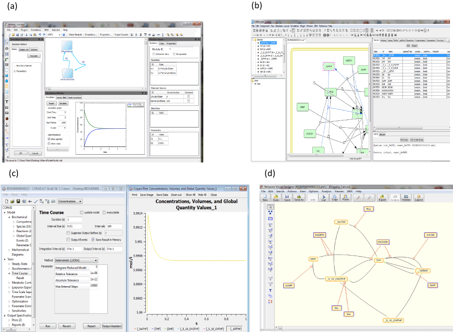Image resolution: width=453 pixels, height=332 pixels.
Task: Click Viewers icon in Network Visual Designer toolbar
Action: click(x=406, y=198)
